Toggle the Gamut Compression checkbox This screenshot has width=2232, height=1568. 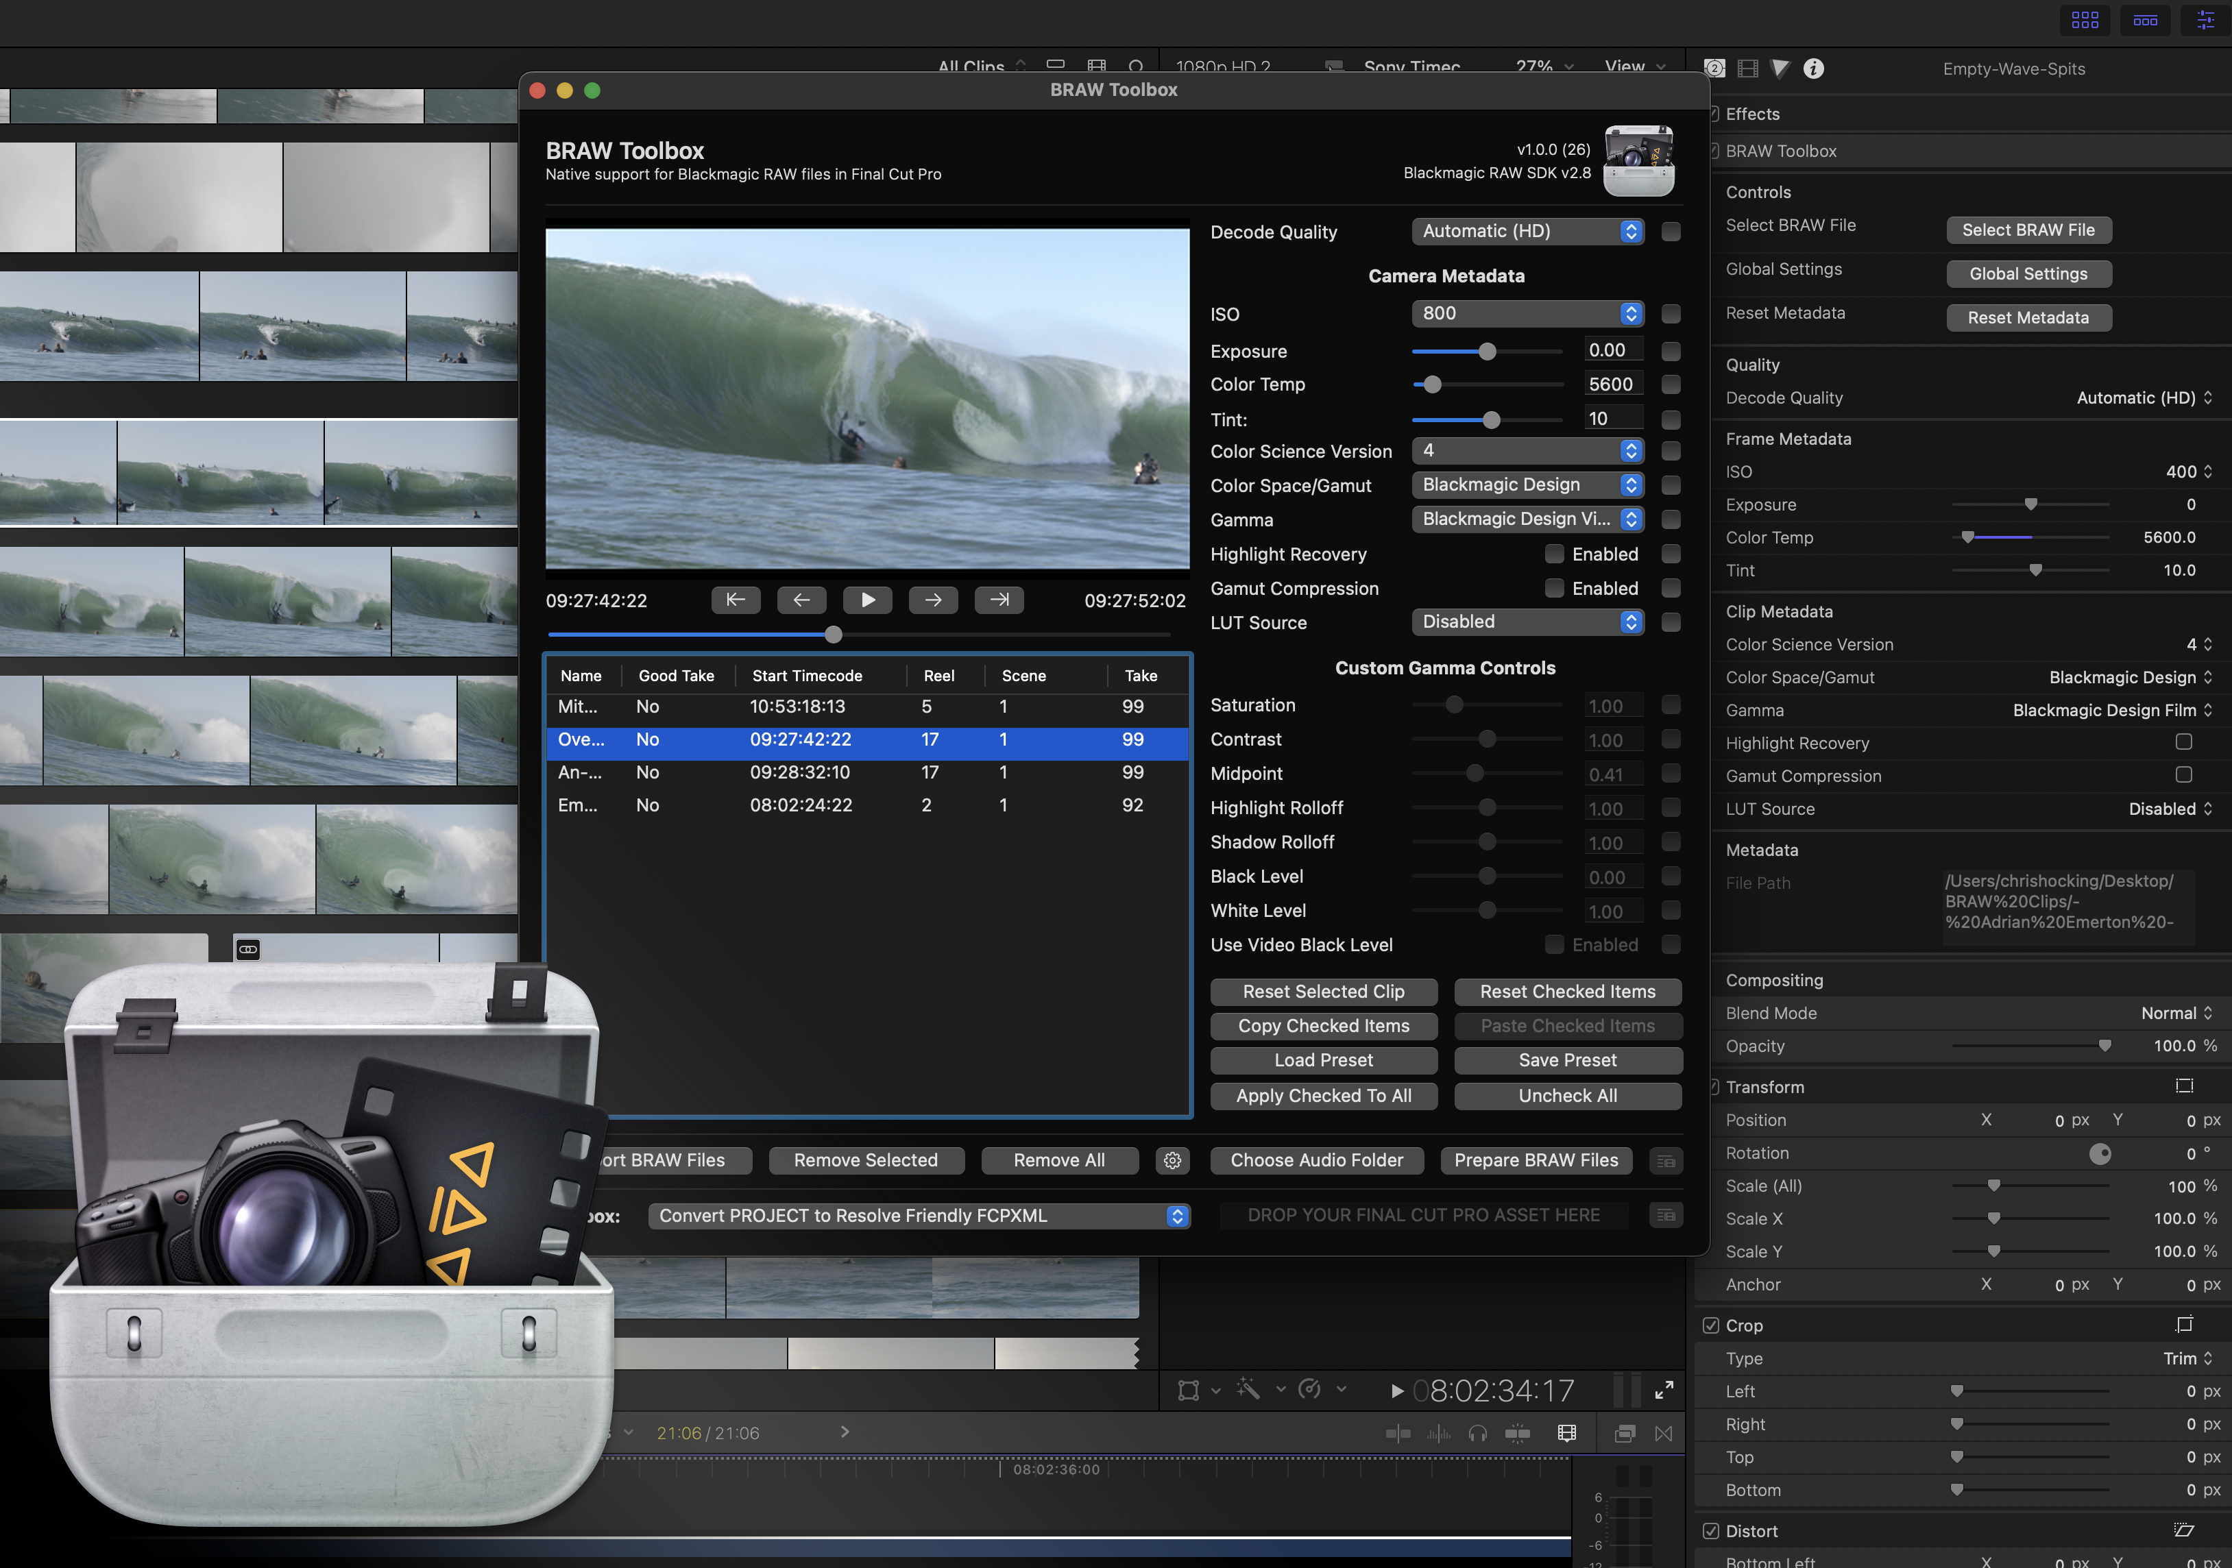2183,775
